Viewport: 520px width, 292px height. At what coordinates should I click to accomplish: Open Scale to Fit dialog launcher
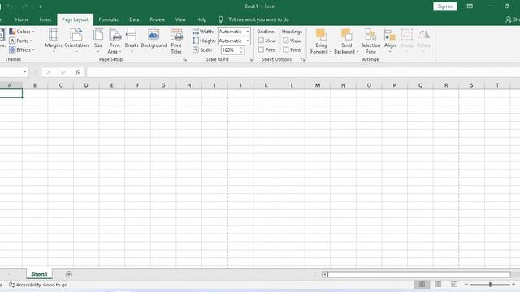coord(250,59)
